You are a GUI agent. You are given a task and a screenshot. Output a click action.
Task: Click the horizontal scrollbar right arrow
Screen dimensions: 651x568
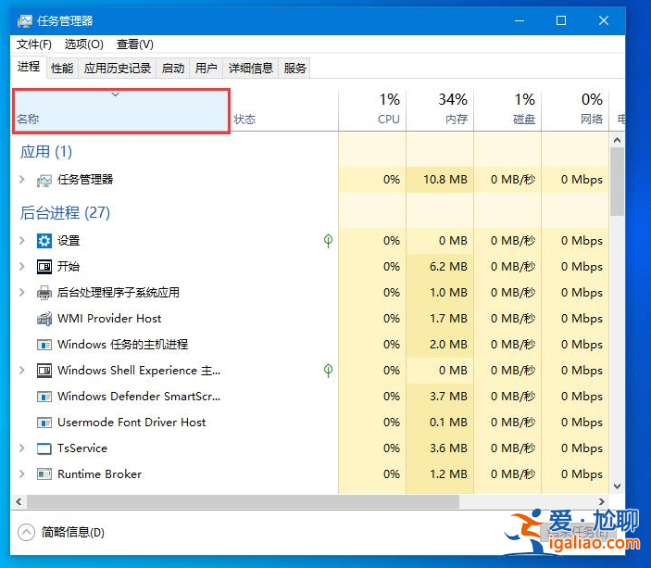(601, 501)
